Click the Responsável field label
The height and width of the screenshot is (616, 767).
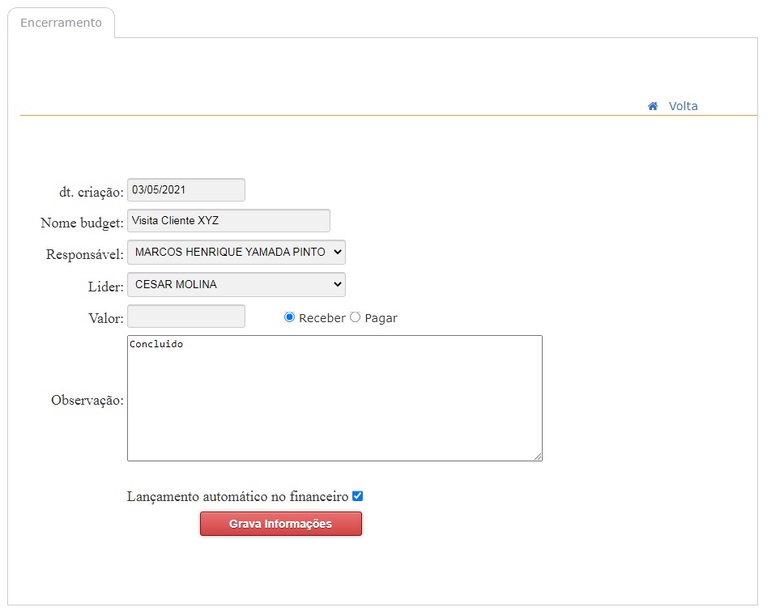[85, 254]
